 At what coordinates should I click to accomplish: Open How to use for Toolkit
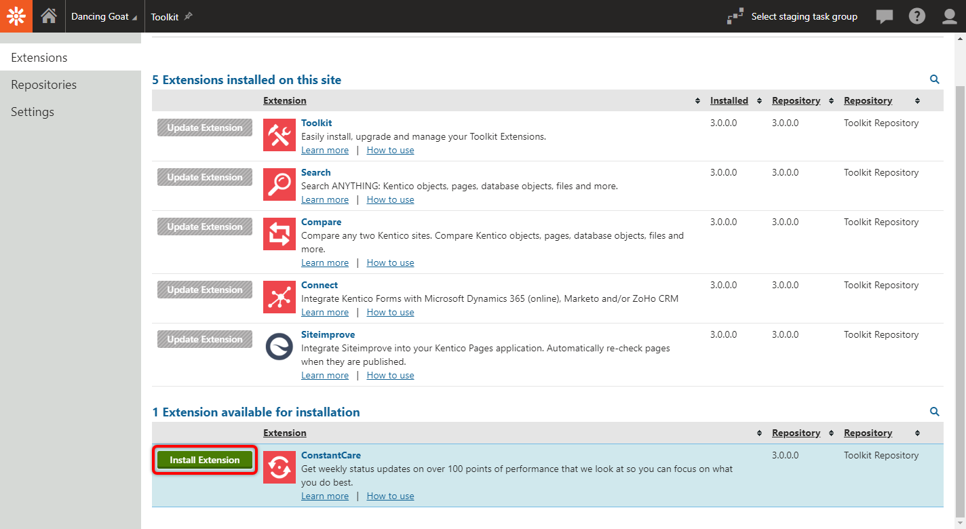[x=390, y=150]
